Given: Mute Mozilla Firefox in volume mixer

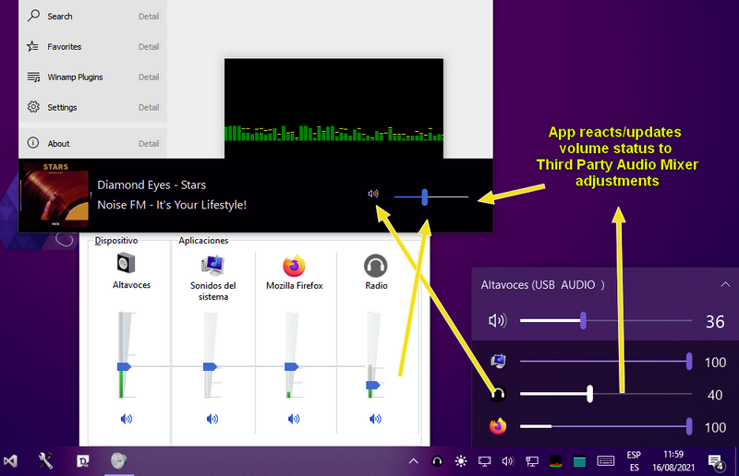Looking at the screenshot, I should click(x=294, y=419).
